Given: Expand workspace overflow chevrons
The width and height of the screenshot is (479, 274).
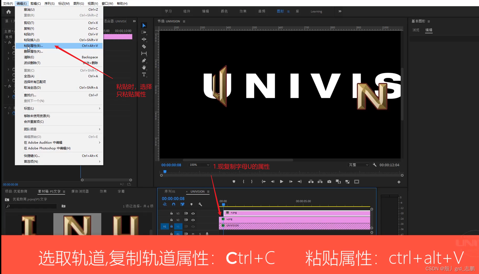Looking at the screenshot, I should coord(340,11).
